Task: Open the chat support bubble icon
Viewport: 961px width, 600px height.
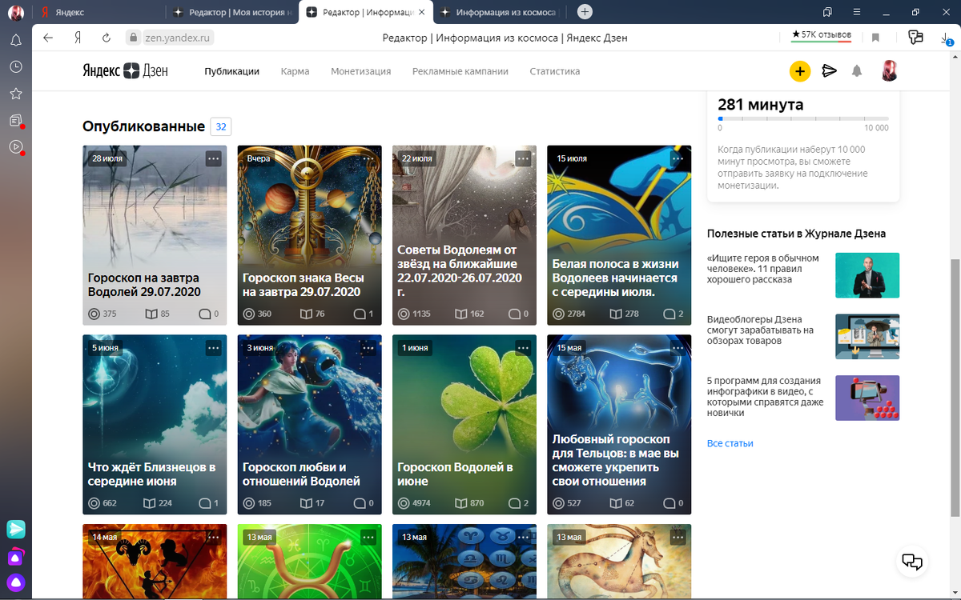Action: click(x=912, y=562)
